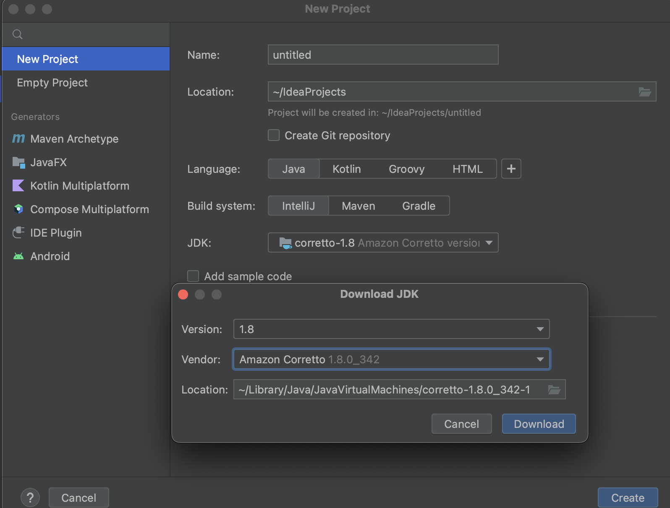Choose Kotlin Multiplatform generator
This screenshot has width=670, height=508.
point(86,185)
